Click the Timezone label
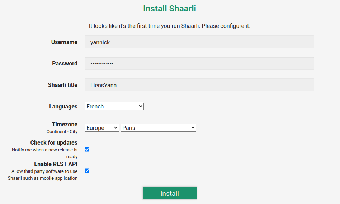The width and height of the screenshot is (340, 204). (x=65, y=124)
